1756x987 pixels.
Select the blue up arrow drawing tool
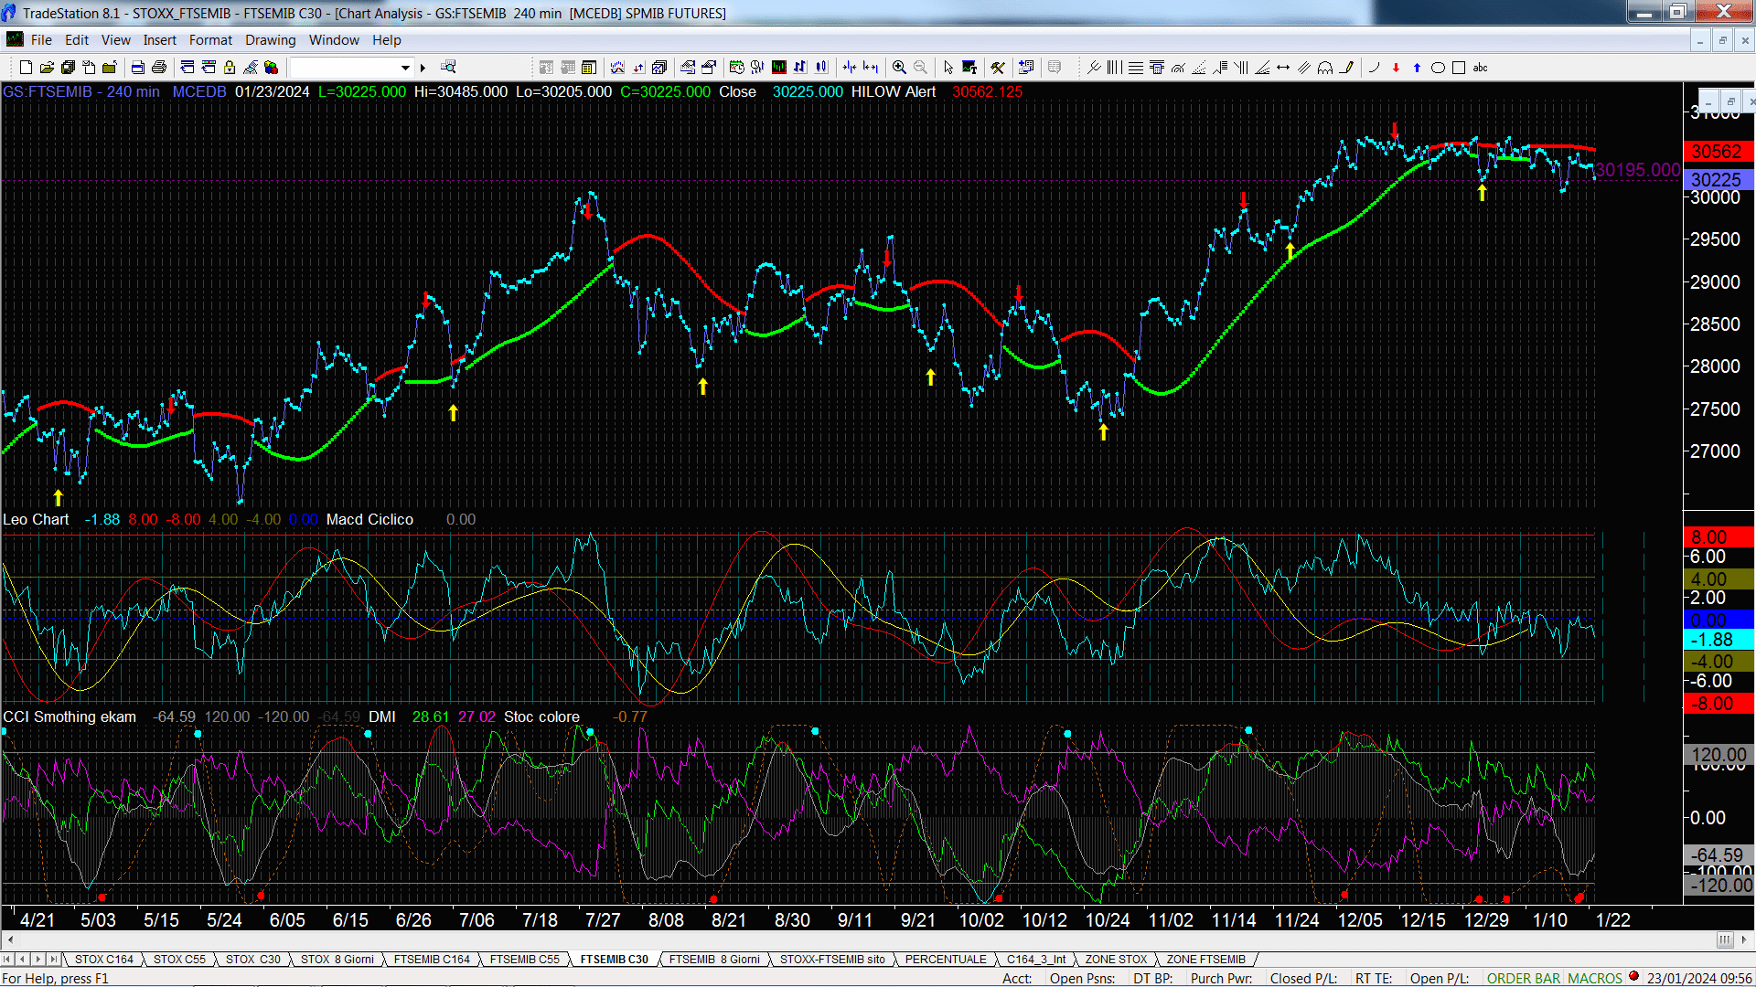[x=1417, y=68]
